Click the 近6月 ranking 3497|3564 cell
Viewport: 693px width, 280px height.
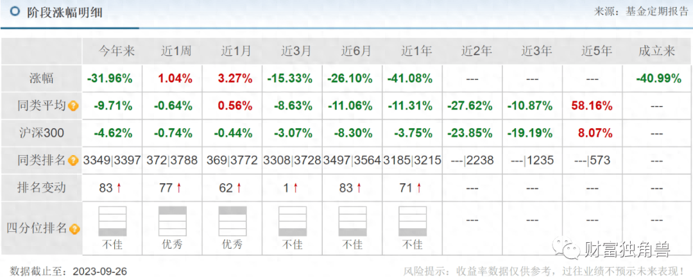click(352, 161)
